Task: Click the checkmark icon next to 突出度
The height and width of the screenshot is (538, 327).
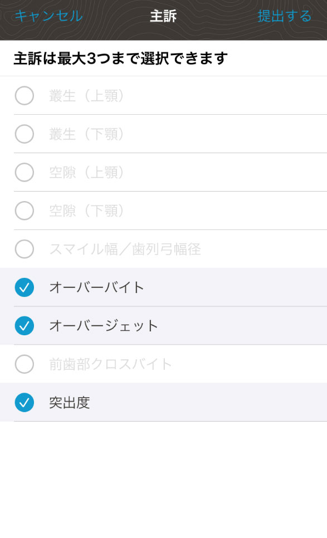Action: 25,403
